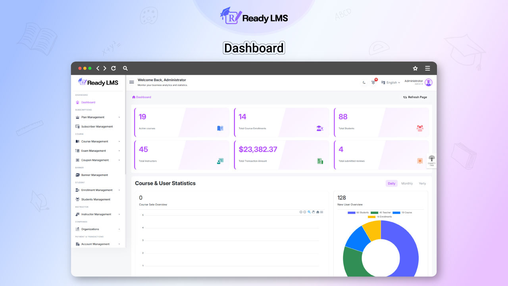Expand the Exam Management submenu chevron
Image resolution: width=508 pixels, height=286 pixels.
point(119,151)
